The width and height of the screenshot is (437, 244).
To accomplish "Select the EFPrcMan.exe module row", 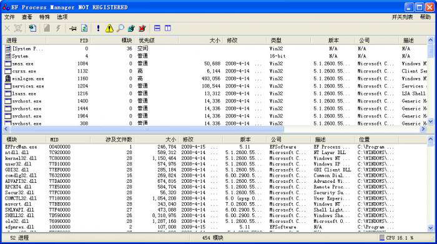I will click(215, 147).
